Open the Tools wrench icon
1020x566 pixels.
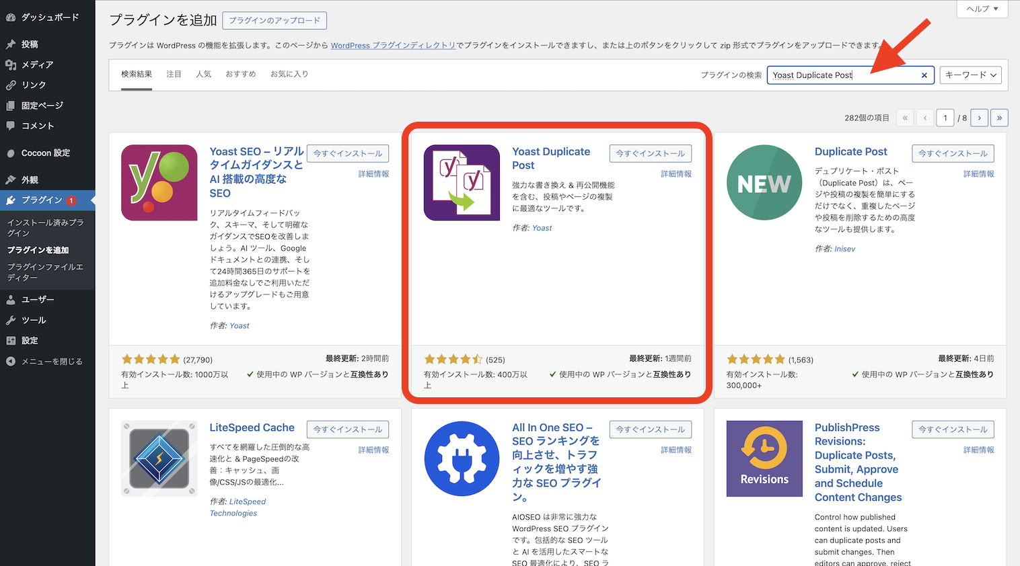point(11,321)
